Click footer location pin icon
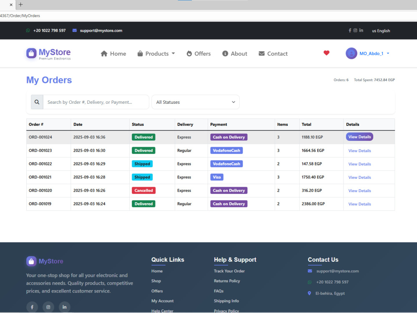 (x=309, y=293)
